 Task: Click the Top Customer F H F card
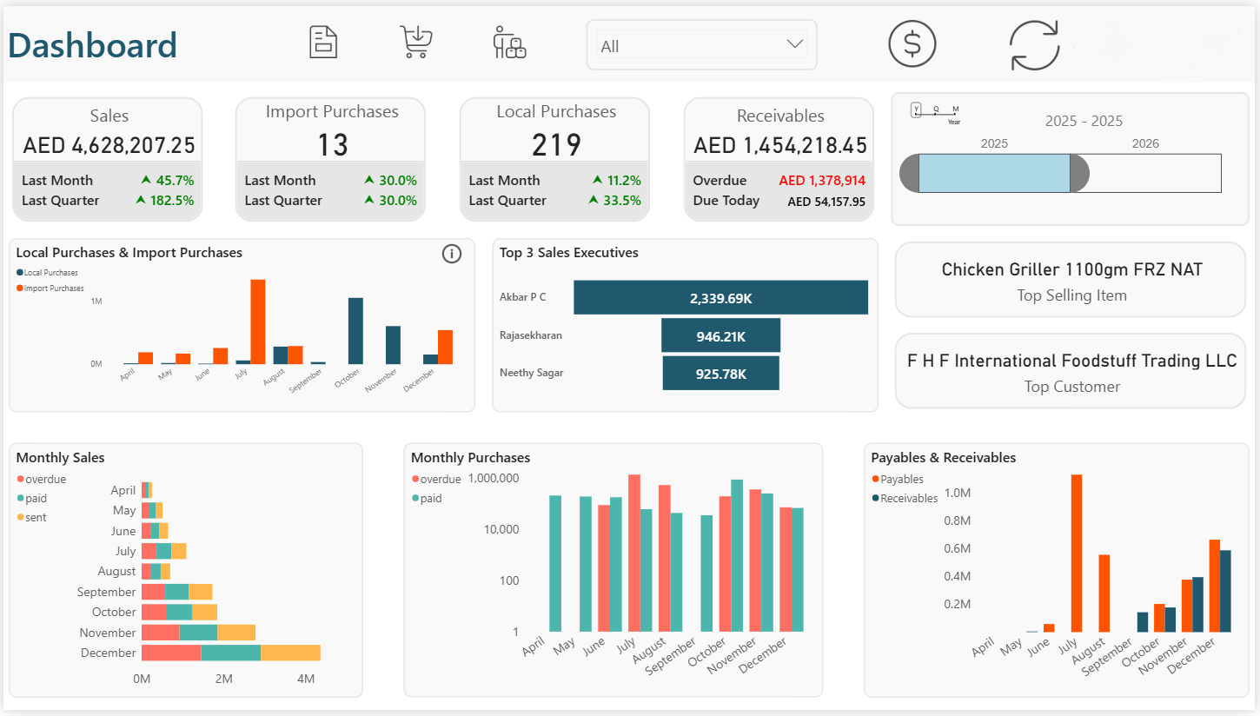click(x=1070, y=370)
